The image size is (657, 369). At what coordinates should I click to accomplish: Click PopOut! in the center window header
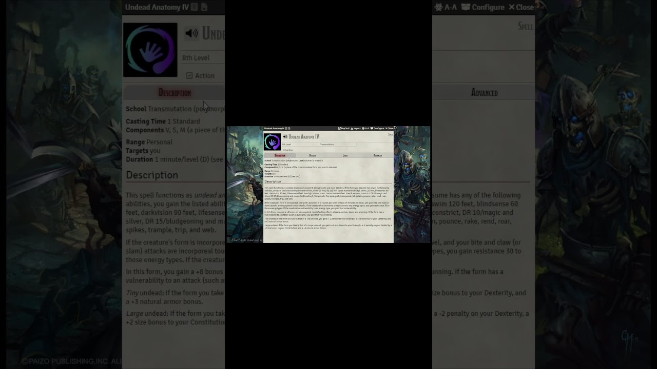344,128
